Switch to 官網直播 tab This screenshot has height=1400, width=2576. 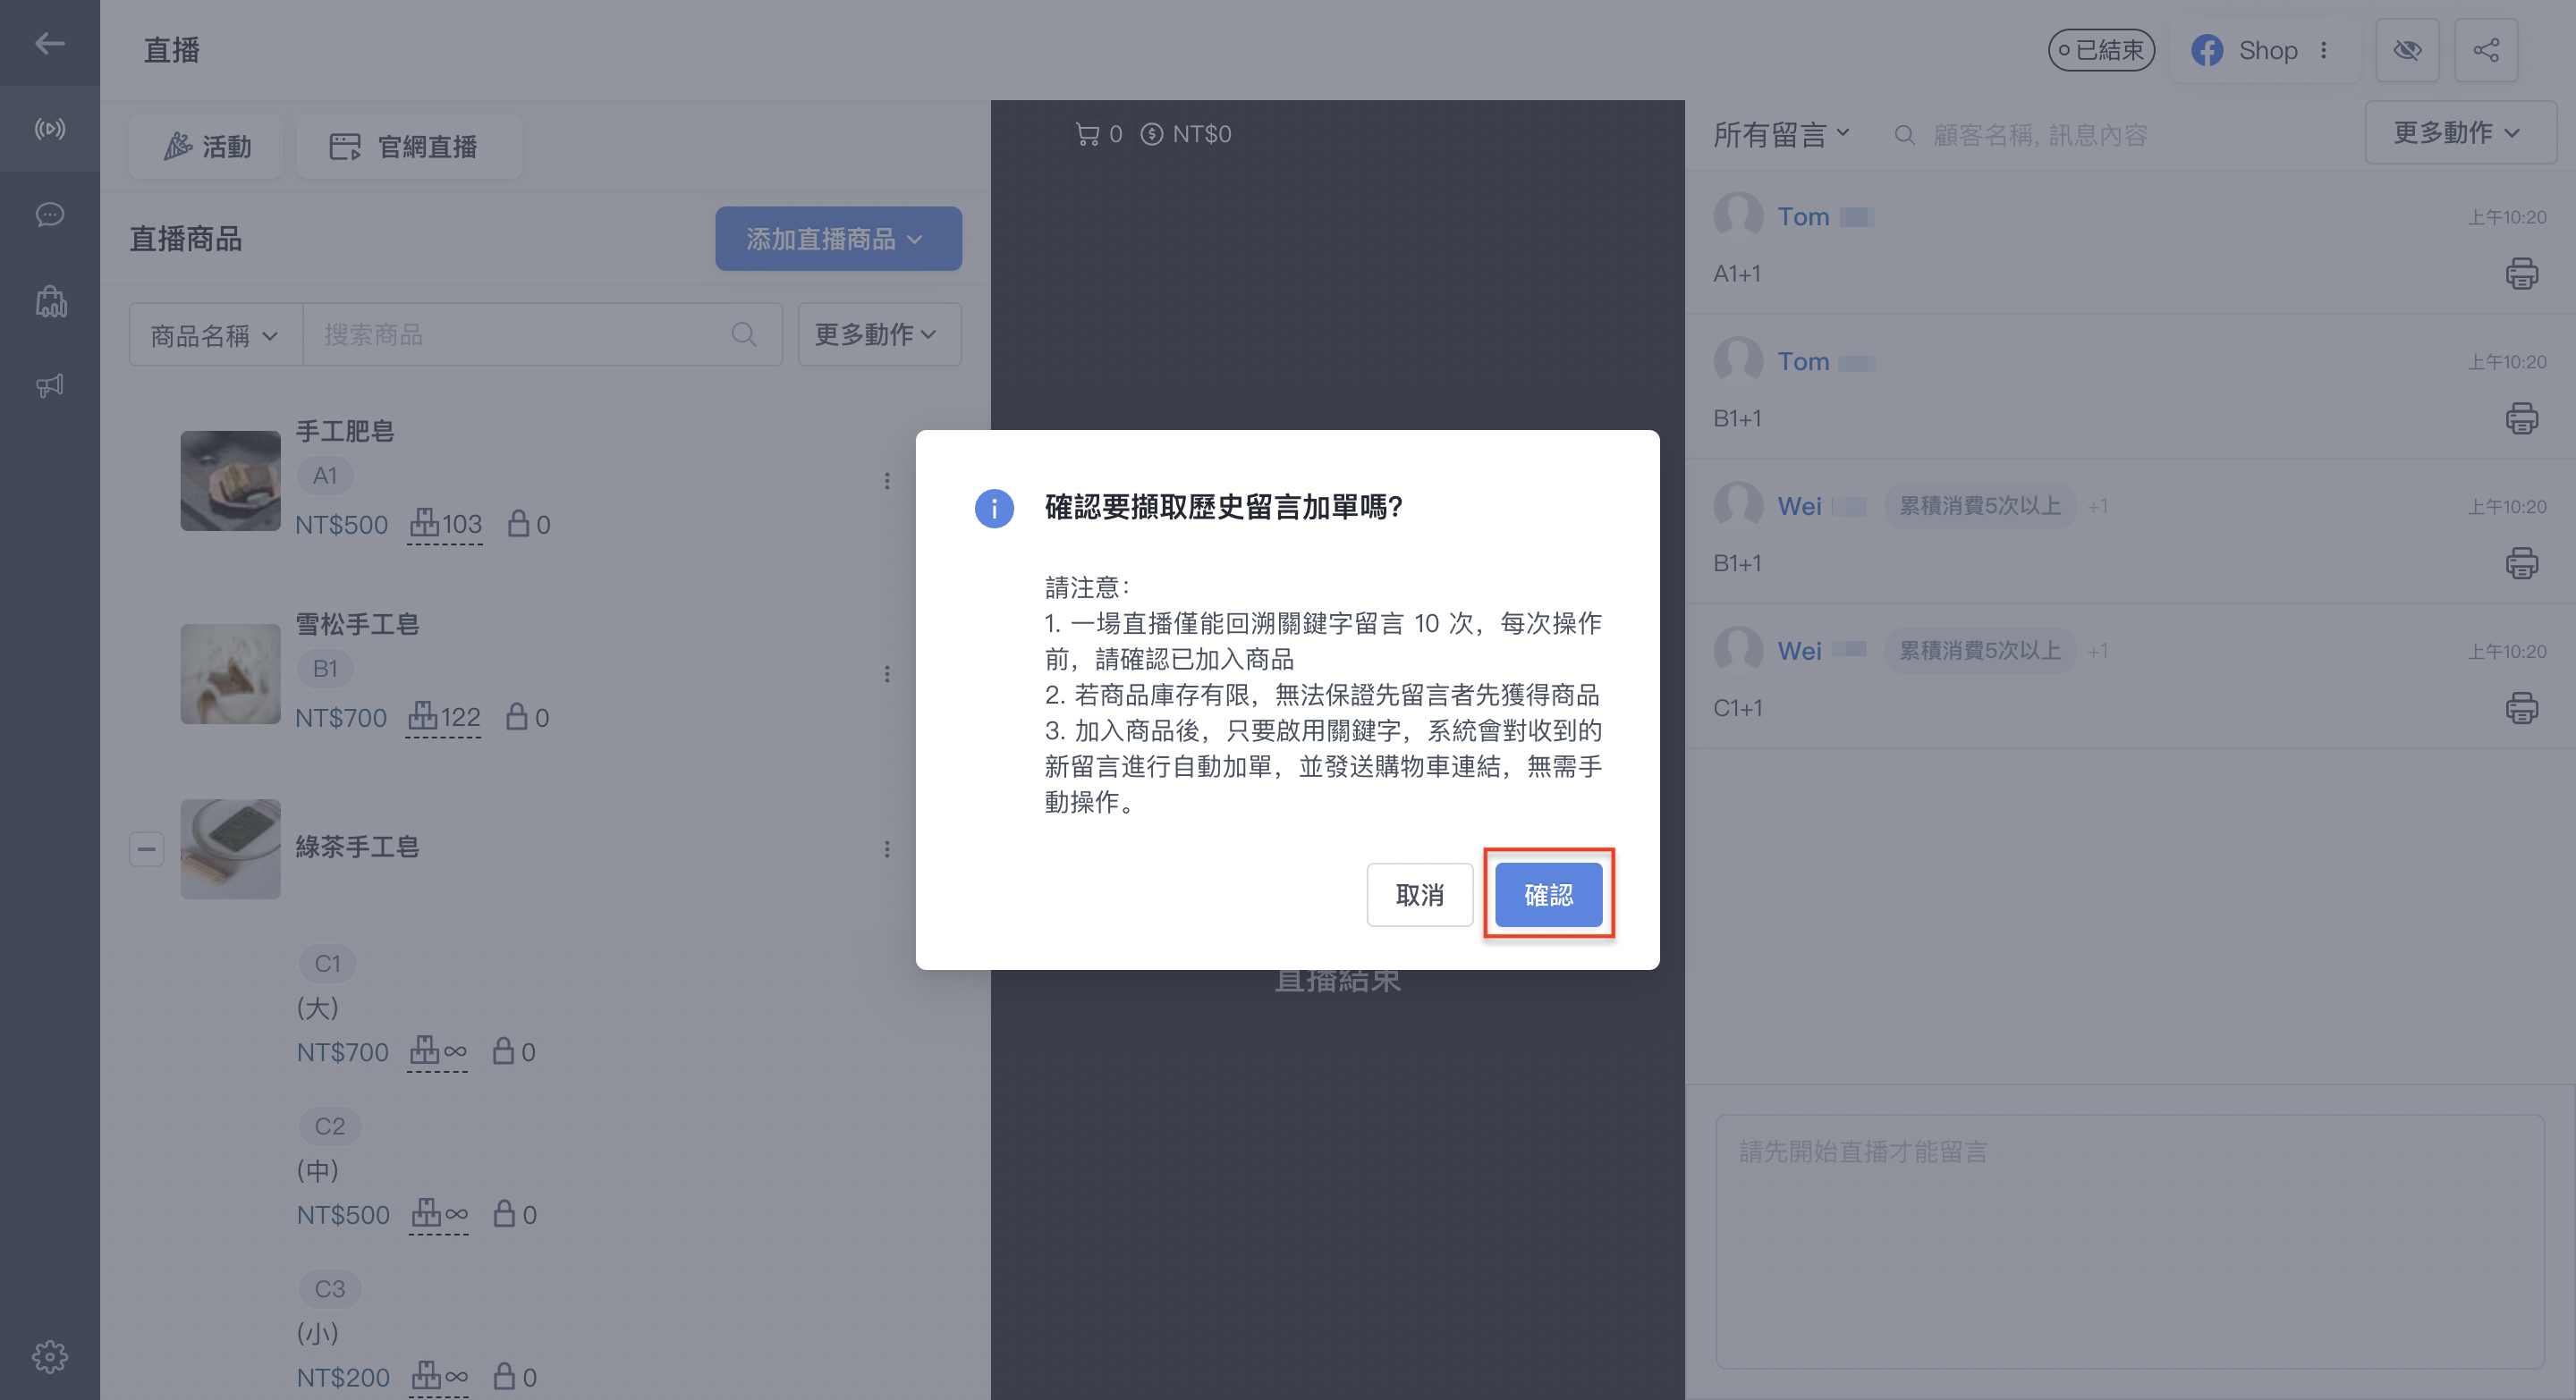click(x=408, y=147)
